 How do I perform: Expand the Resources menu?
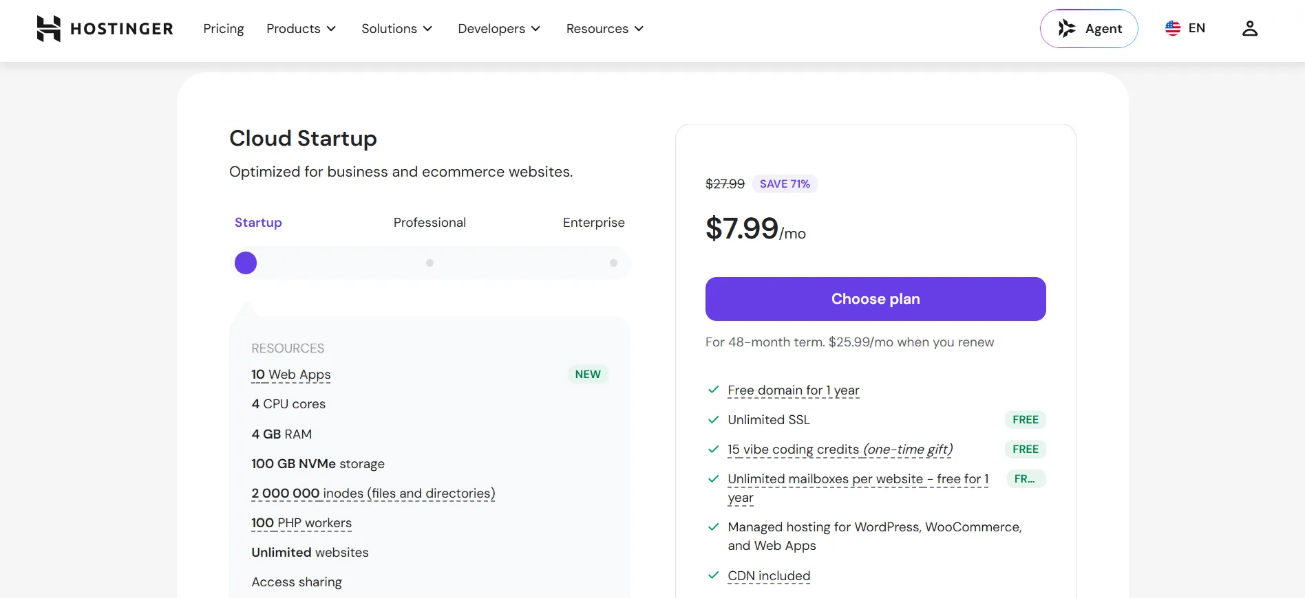[x=605, y=29]
